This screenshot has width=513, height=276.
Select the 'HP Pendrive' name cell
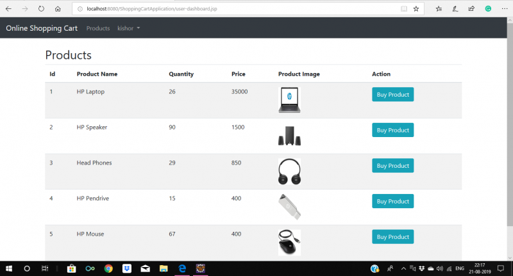click(x=93, y=199)
